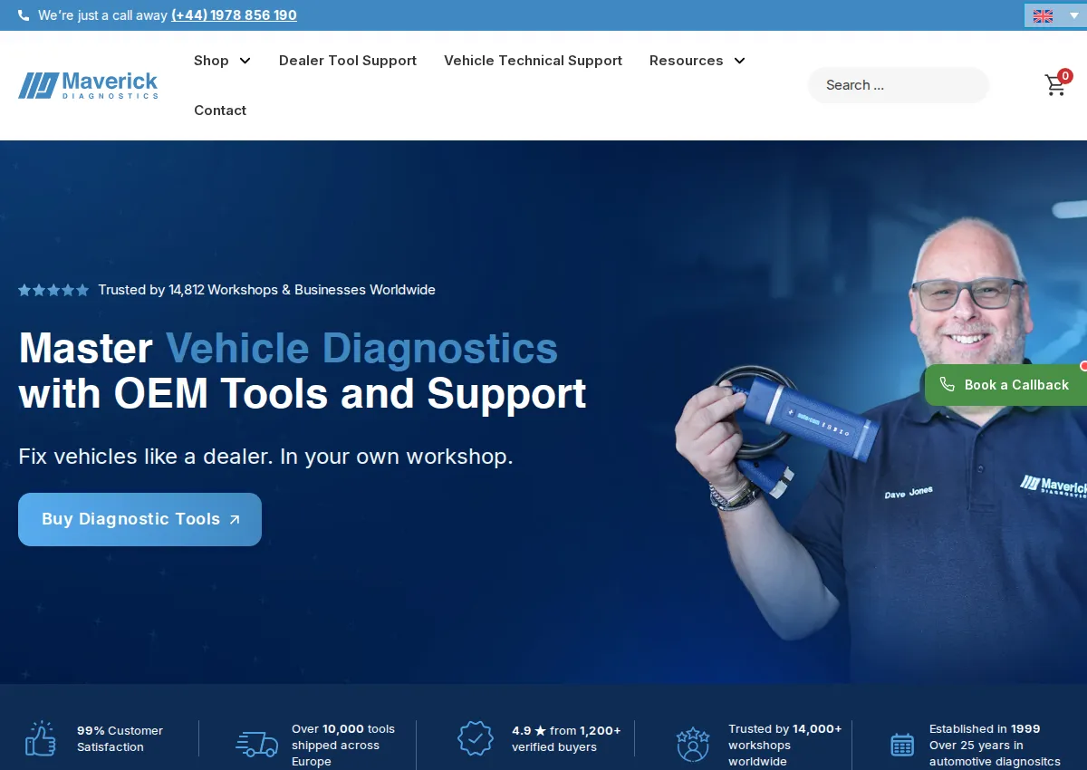Click the Book a Callback button
Viewport: 1087px width, 770px height.
point(1005,385)
